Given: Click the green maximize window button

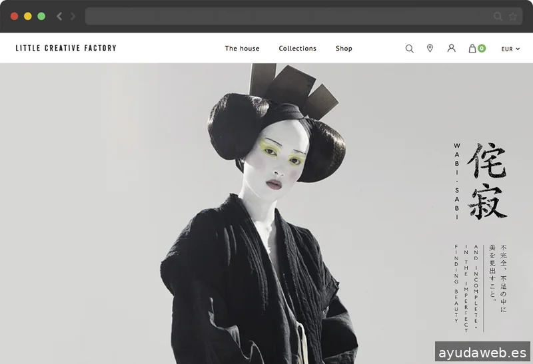Looking at the screenshot, I should tap(41, 16).
